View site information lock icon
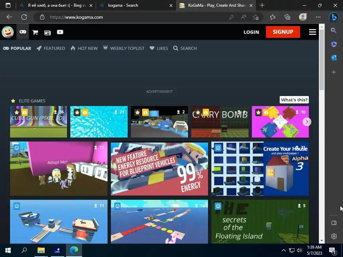 pyautogui.click(x=42, y=17)
